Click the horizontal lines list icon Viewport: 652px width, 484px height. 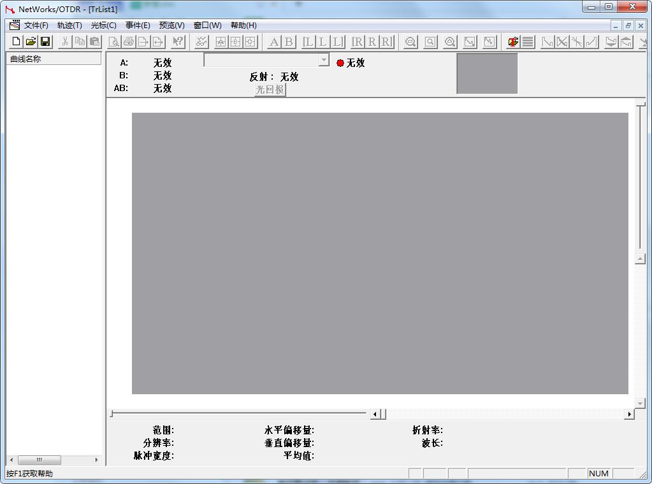[x=528, y=41]
